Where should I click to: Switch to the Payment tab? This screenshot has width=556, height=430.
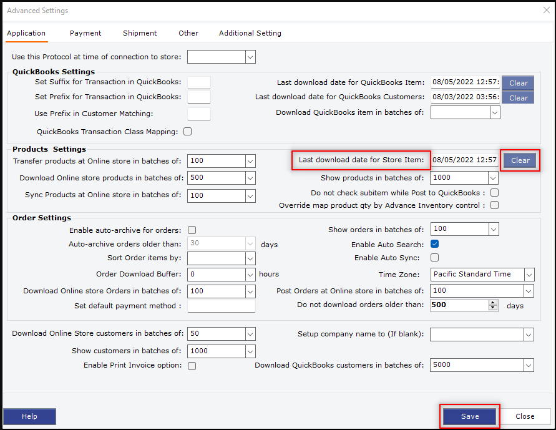pyautogui.click(x=85, y=33)
